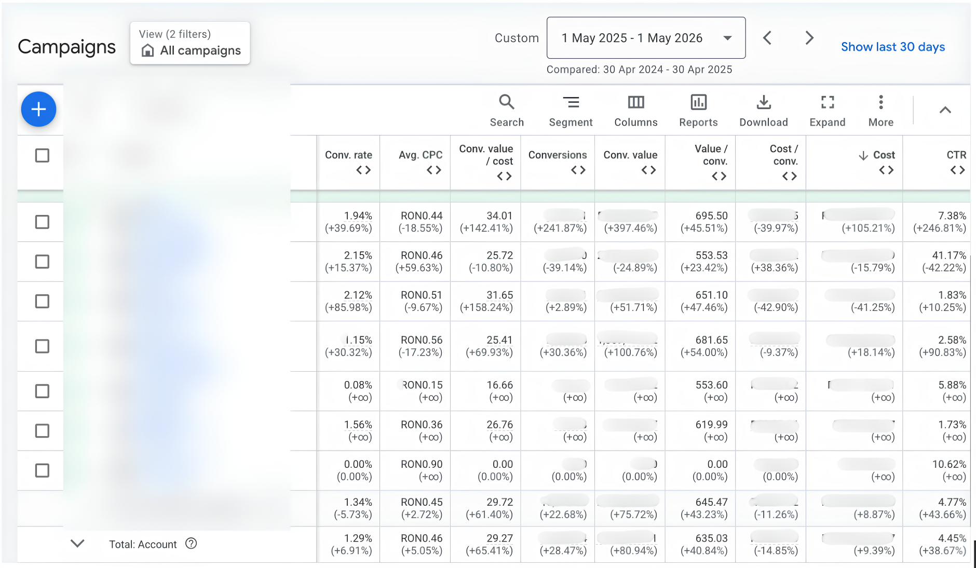Collapse the chart with the up chevron
This screenshot has height=568, width=976.
coord(945,110)
